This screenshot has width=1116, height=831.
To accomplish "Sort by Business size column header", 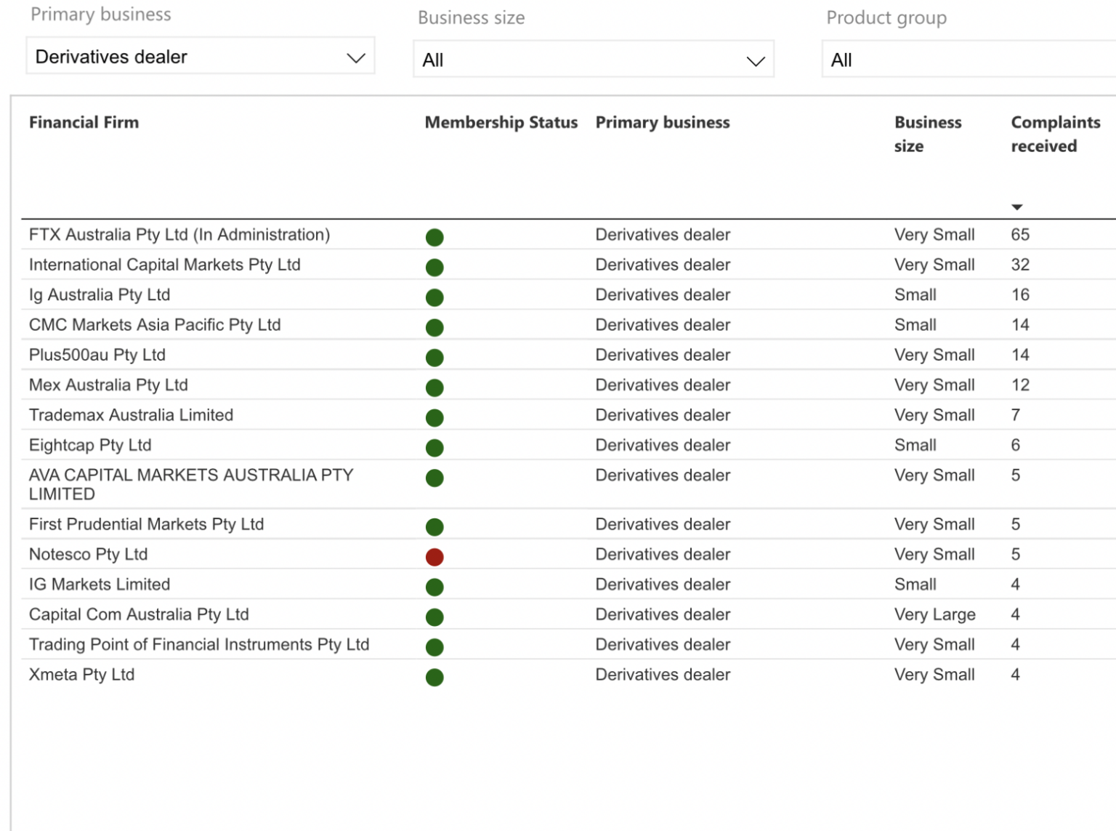I will coord(928,134).
